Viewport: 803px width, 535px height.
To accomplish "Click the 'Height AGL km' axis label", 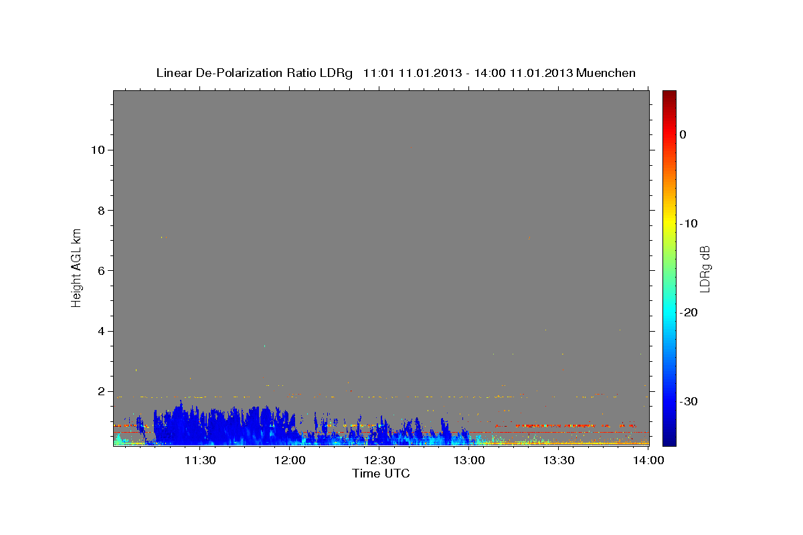I will click(x=77, y=267).
